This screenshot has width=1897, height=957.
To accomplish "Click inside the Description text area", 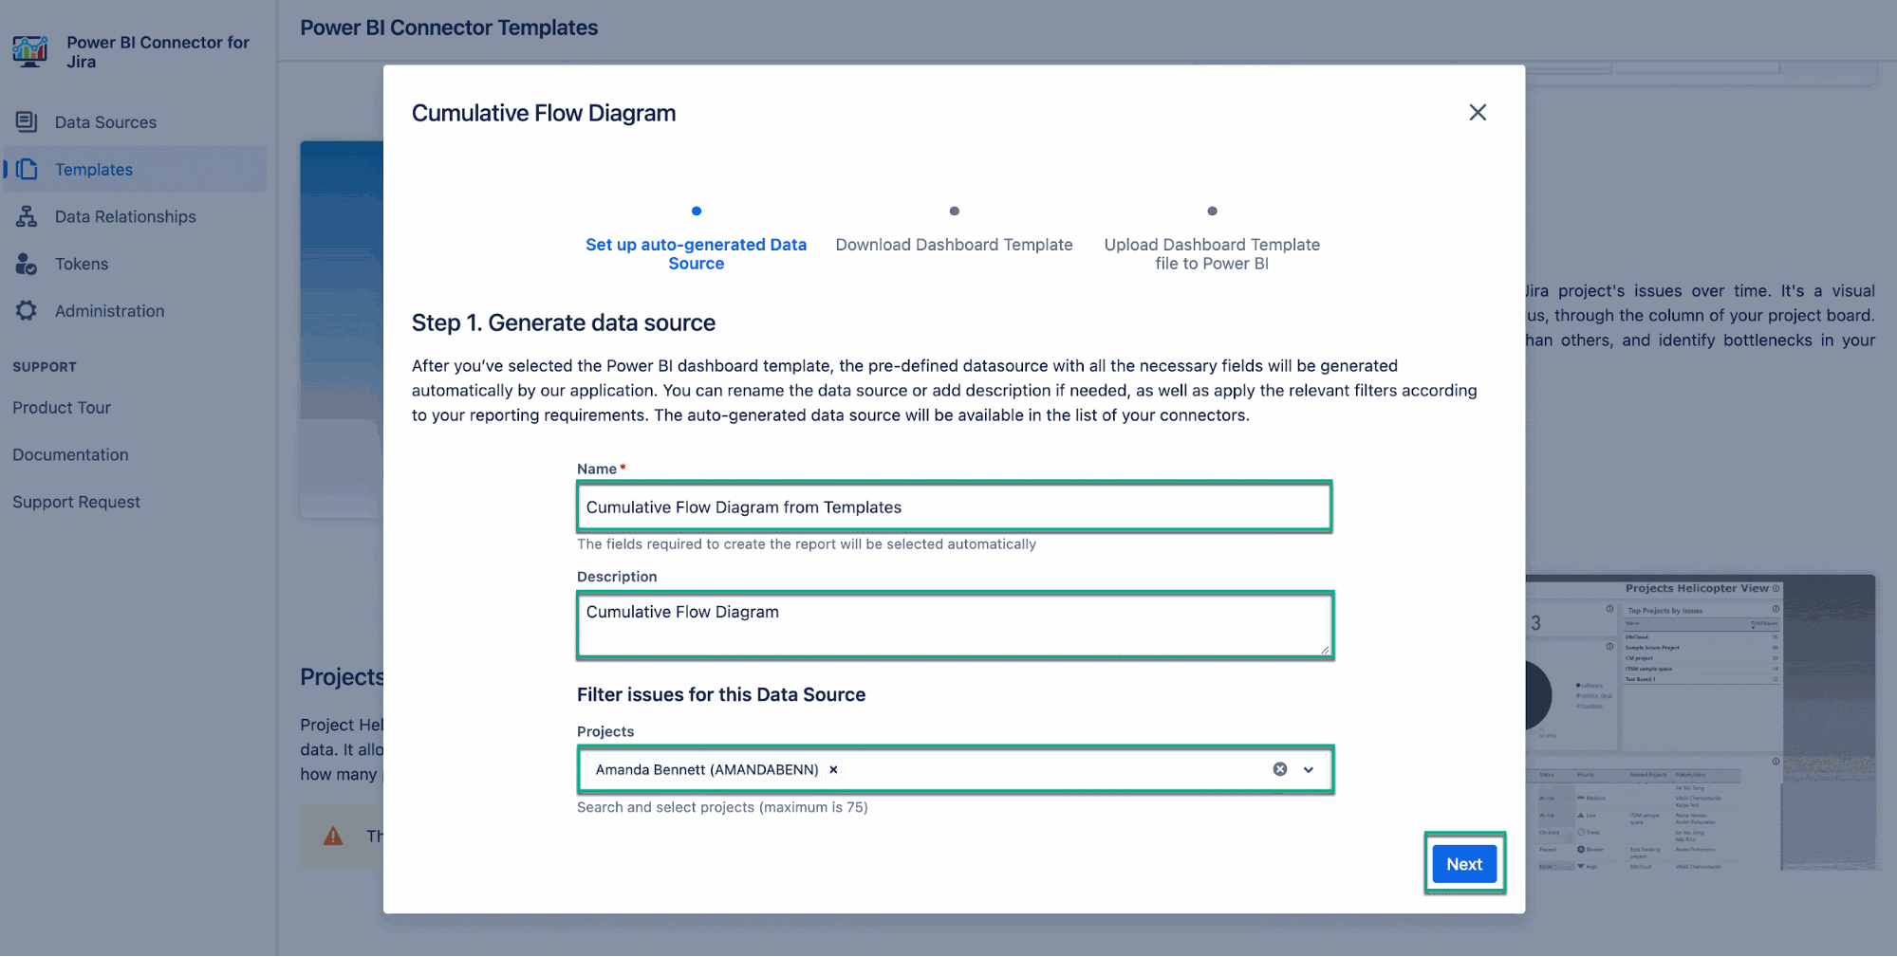I will tap(954, 624).
